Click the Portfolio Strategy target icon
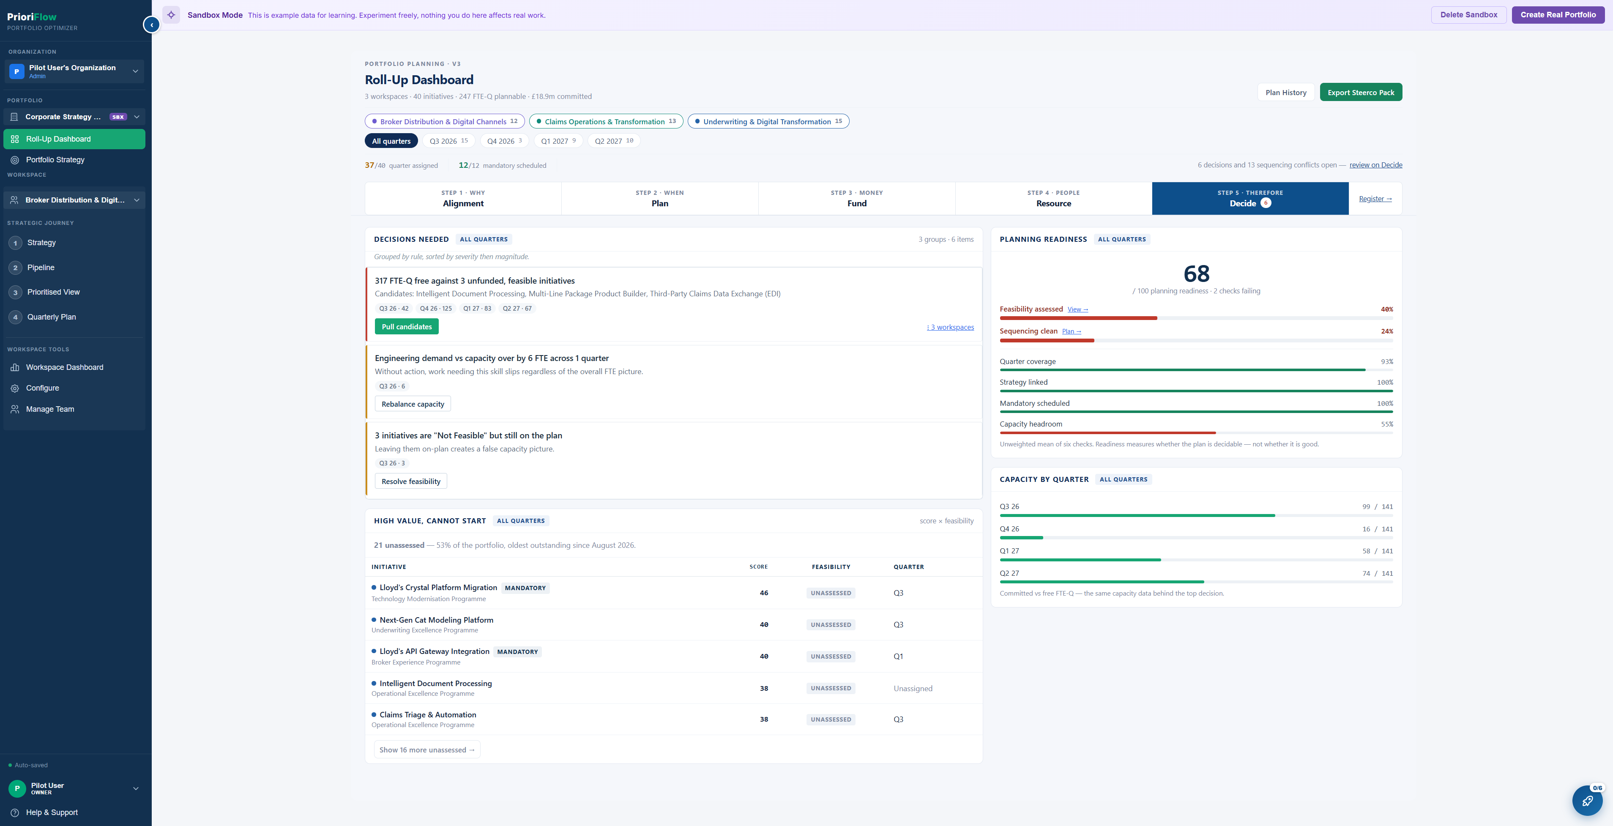The height and width of the screenshot is (826, 1613). (x=15, y=160)
